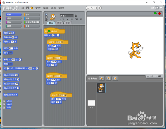Viewport: 166px width, 129px height.
Task: Select the cat sprite on the stage
Action: point(136,50)
